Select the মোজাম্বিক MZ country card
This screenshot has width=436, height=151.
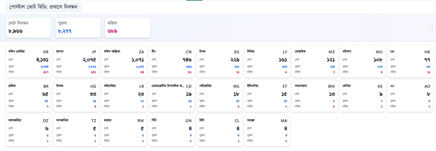(x=315, y=62)
